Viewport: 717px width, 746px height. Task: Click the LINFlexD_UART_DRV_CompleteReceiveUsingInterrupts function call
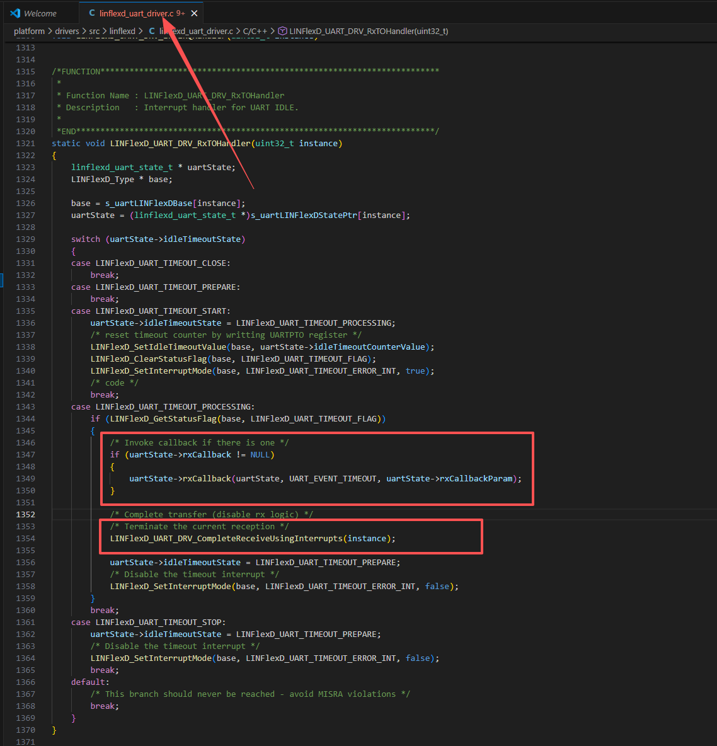pos(227,538)
